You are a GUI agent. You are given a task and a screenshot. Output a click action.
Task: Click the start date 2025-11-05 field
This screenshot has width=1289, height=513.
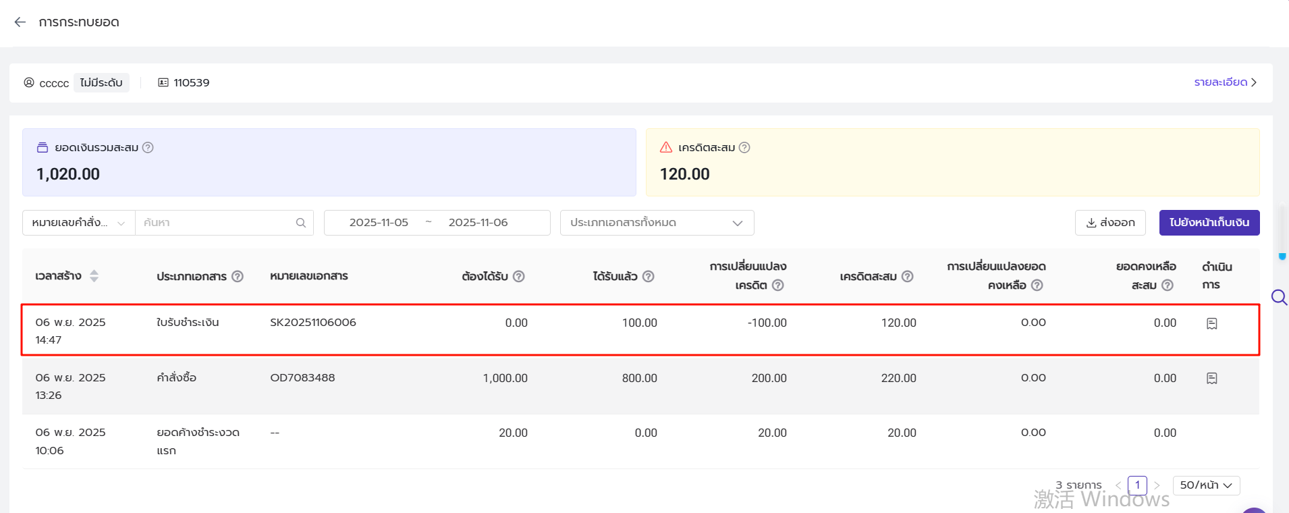(x=379, y=223)
